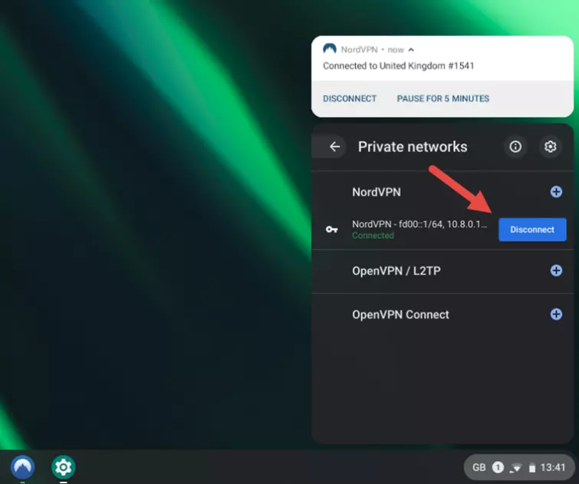Image resolution: width=579 pixels, height=484 pixels.
Task: Click the NordVPN logo in the notification
Action: point(330,49)
